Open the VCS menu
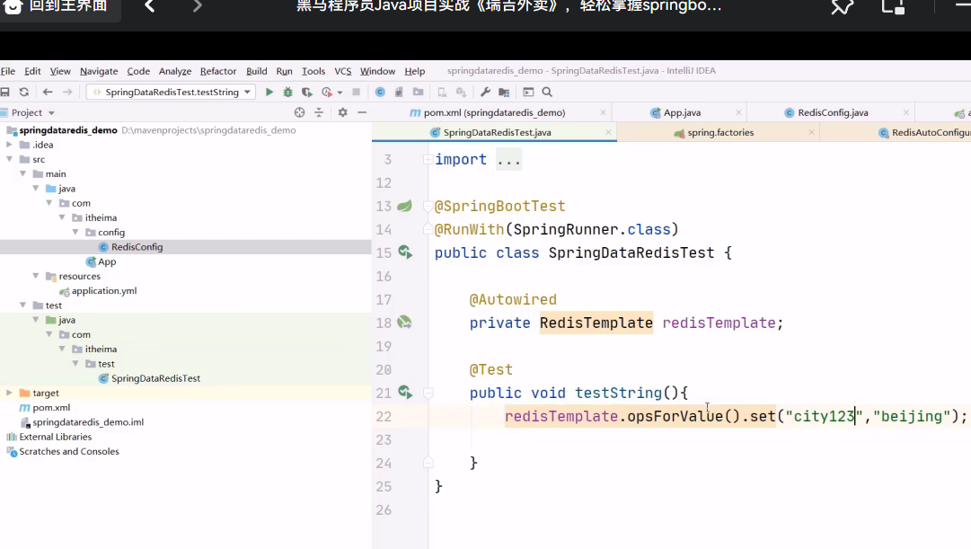 click(x=342, y=71)
